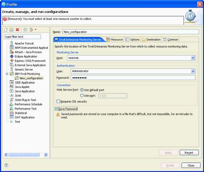Screen dimensions: 204x172
Task: Switch to the Options tab
Action: point(132,40)
